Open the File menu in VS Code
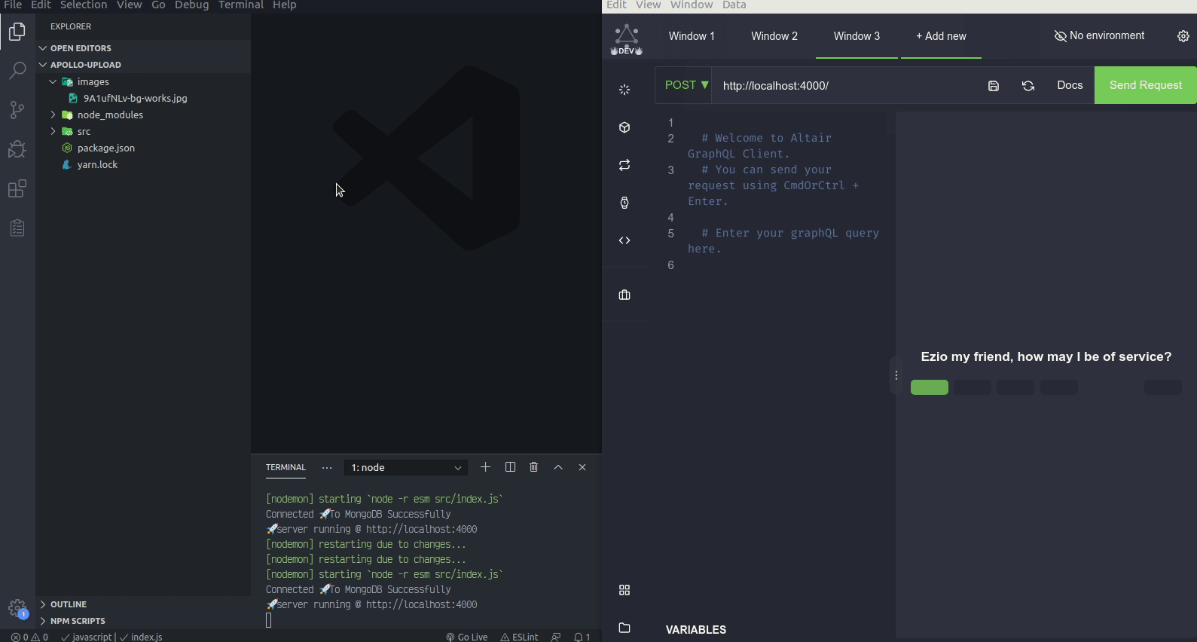 click(x=13, y=5)
